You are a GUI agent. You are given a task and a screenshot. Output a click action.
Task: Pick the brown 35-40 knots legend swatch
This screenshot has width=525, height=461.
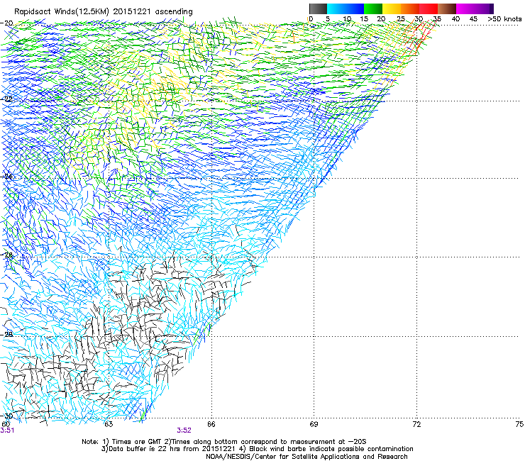pyautogui.click(x=447, y=9)
